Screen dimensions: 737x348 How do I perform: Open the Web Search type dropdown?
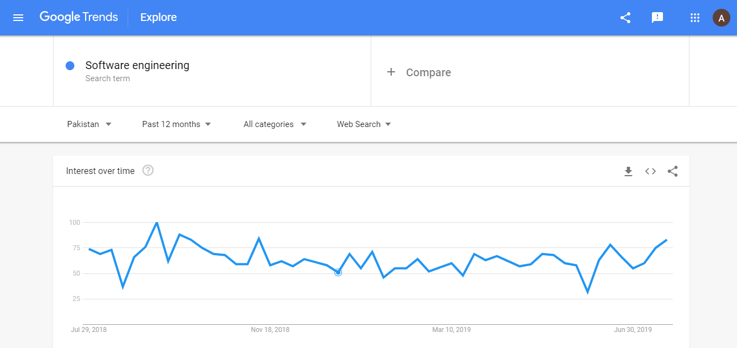click(364, 124)
